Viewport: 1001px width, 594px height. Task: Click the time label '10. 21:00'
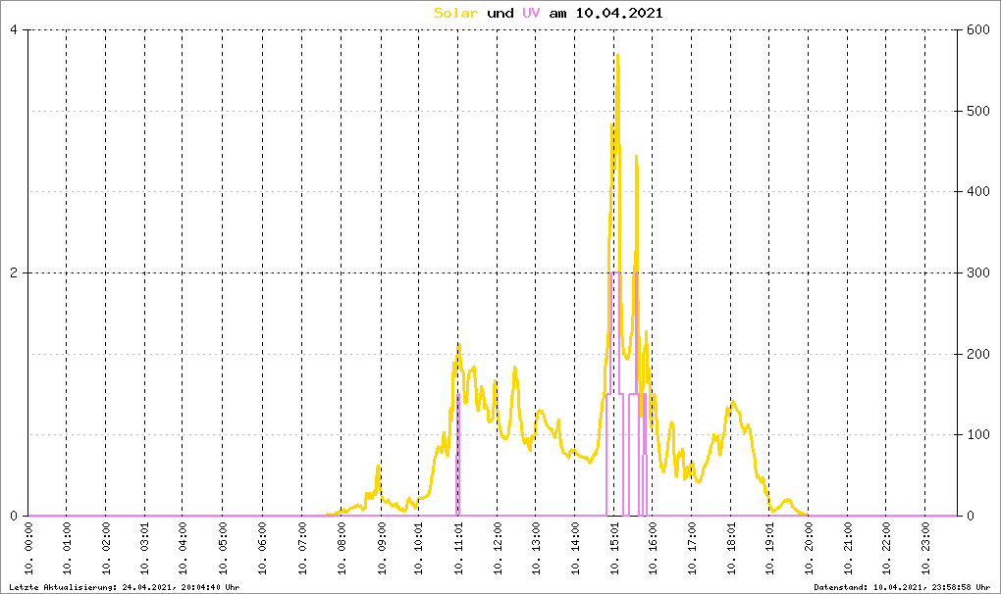click(x=848, y=549)
